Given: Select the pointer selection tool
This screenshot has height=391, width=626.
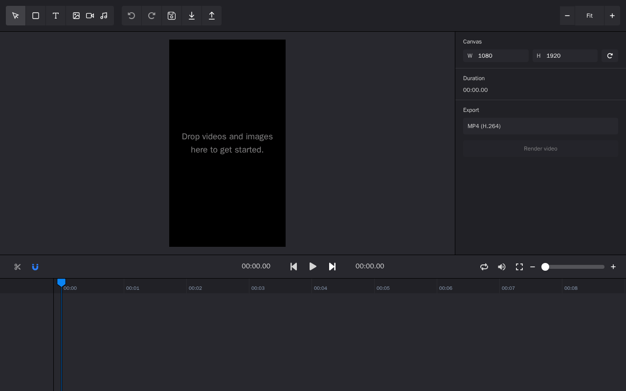Looking at the screenshot, I should pyautogui.click(x=16, y=16).
